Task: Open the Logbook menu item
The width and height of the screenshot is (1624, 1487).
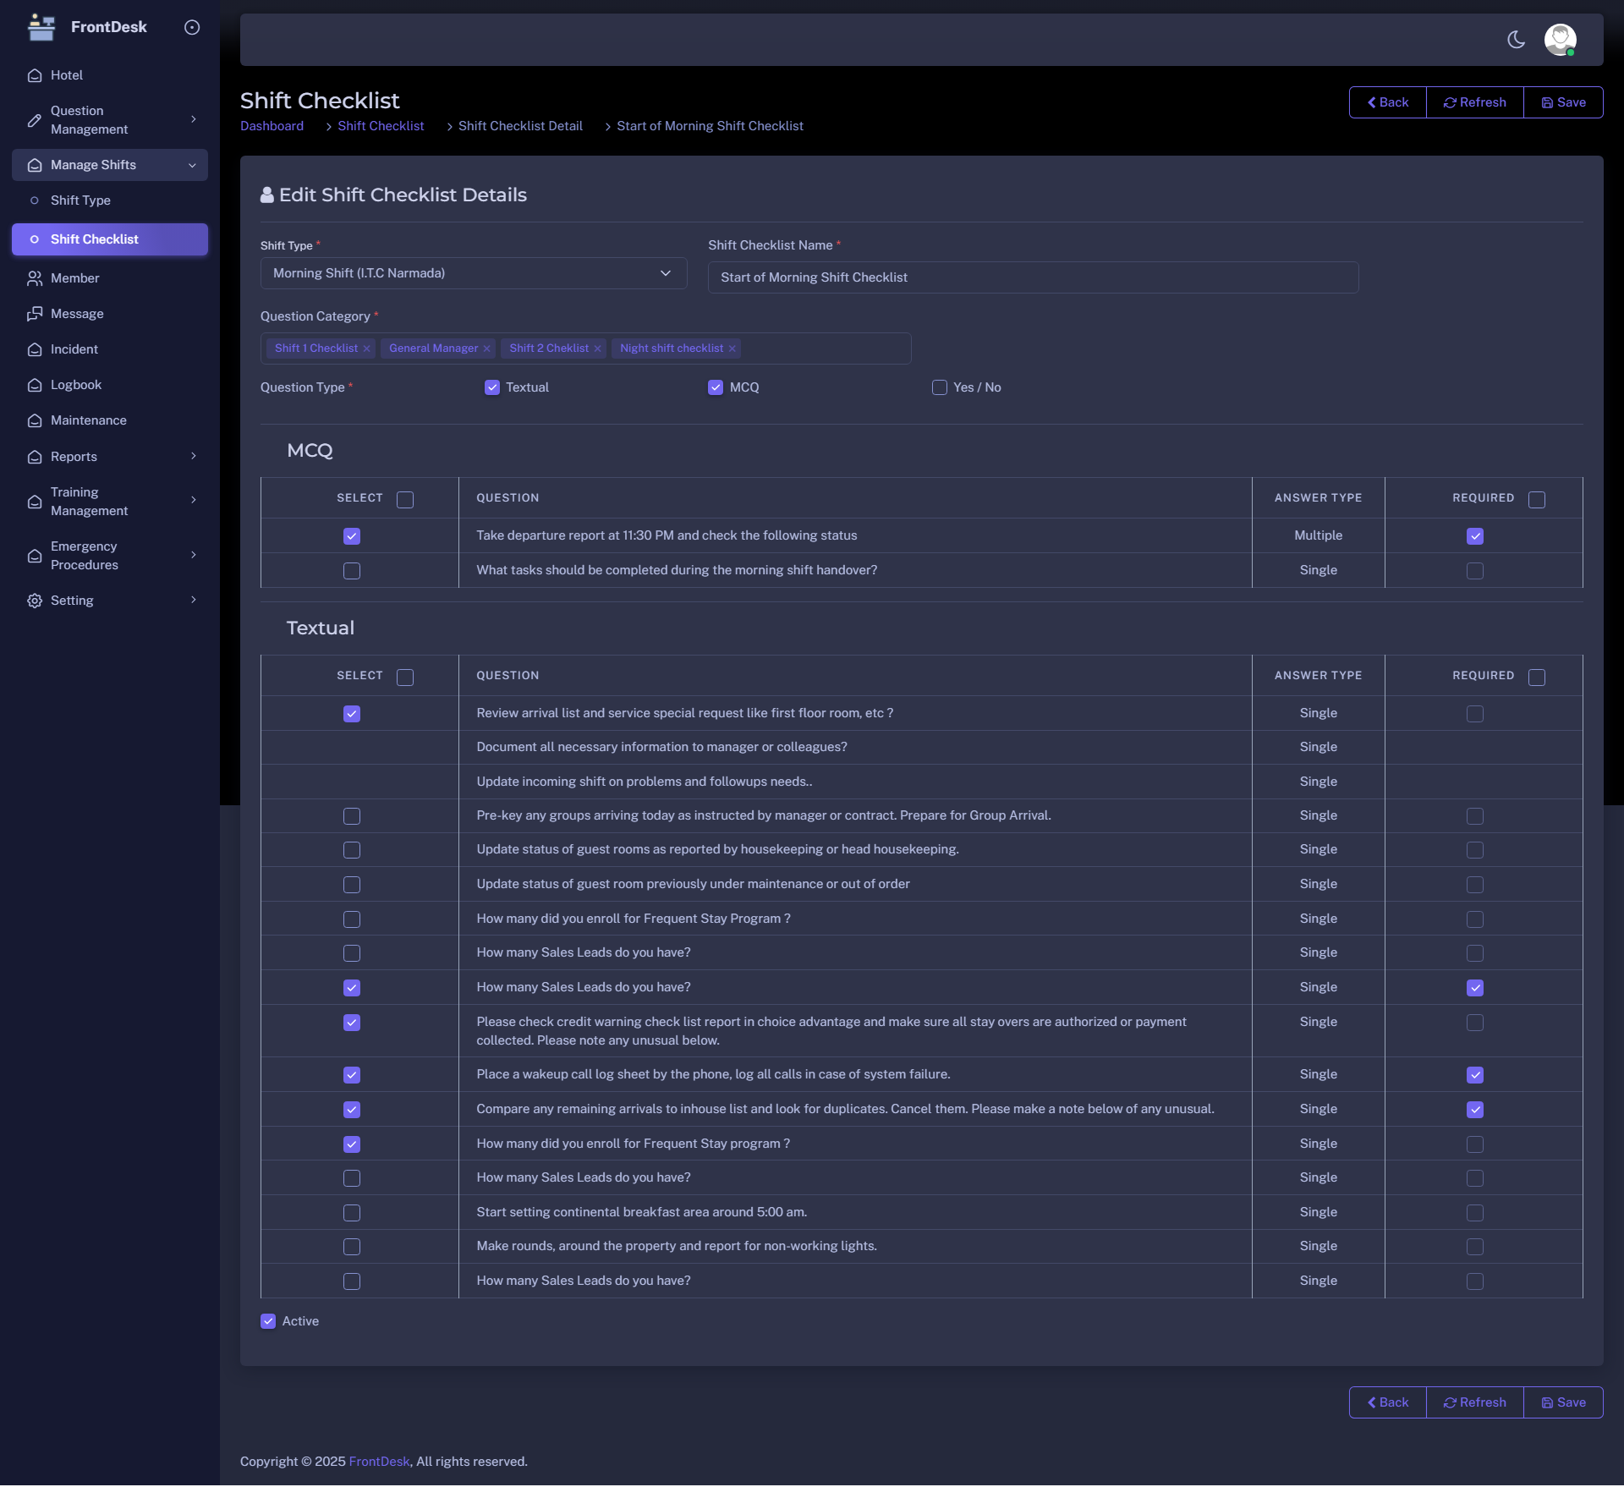Action: point(76,385)
